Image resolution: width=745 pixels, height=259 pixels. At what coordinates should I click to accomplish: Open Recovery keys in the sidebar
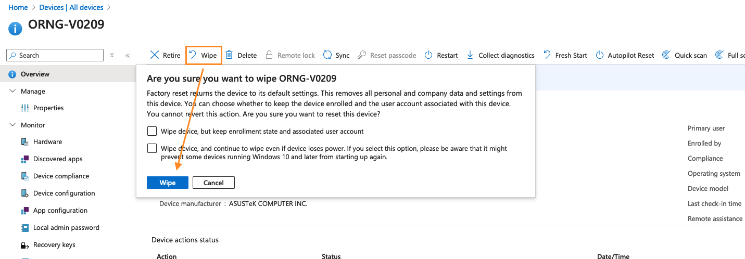coord(54,244)
